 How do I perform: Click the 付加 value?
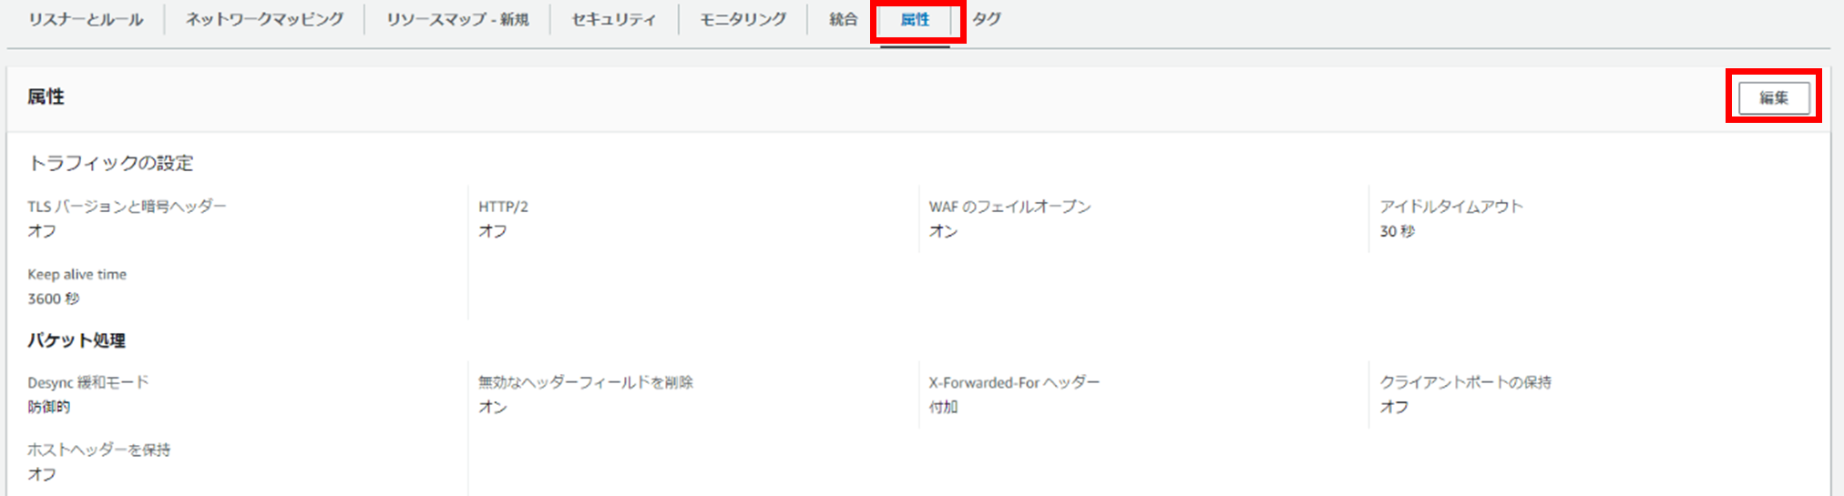point(943,407)
